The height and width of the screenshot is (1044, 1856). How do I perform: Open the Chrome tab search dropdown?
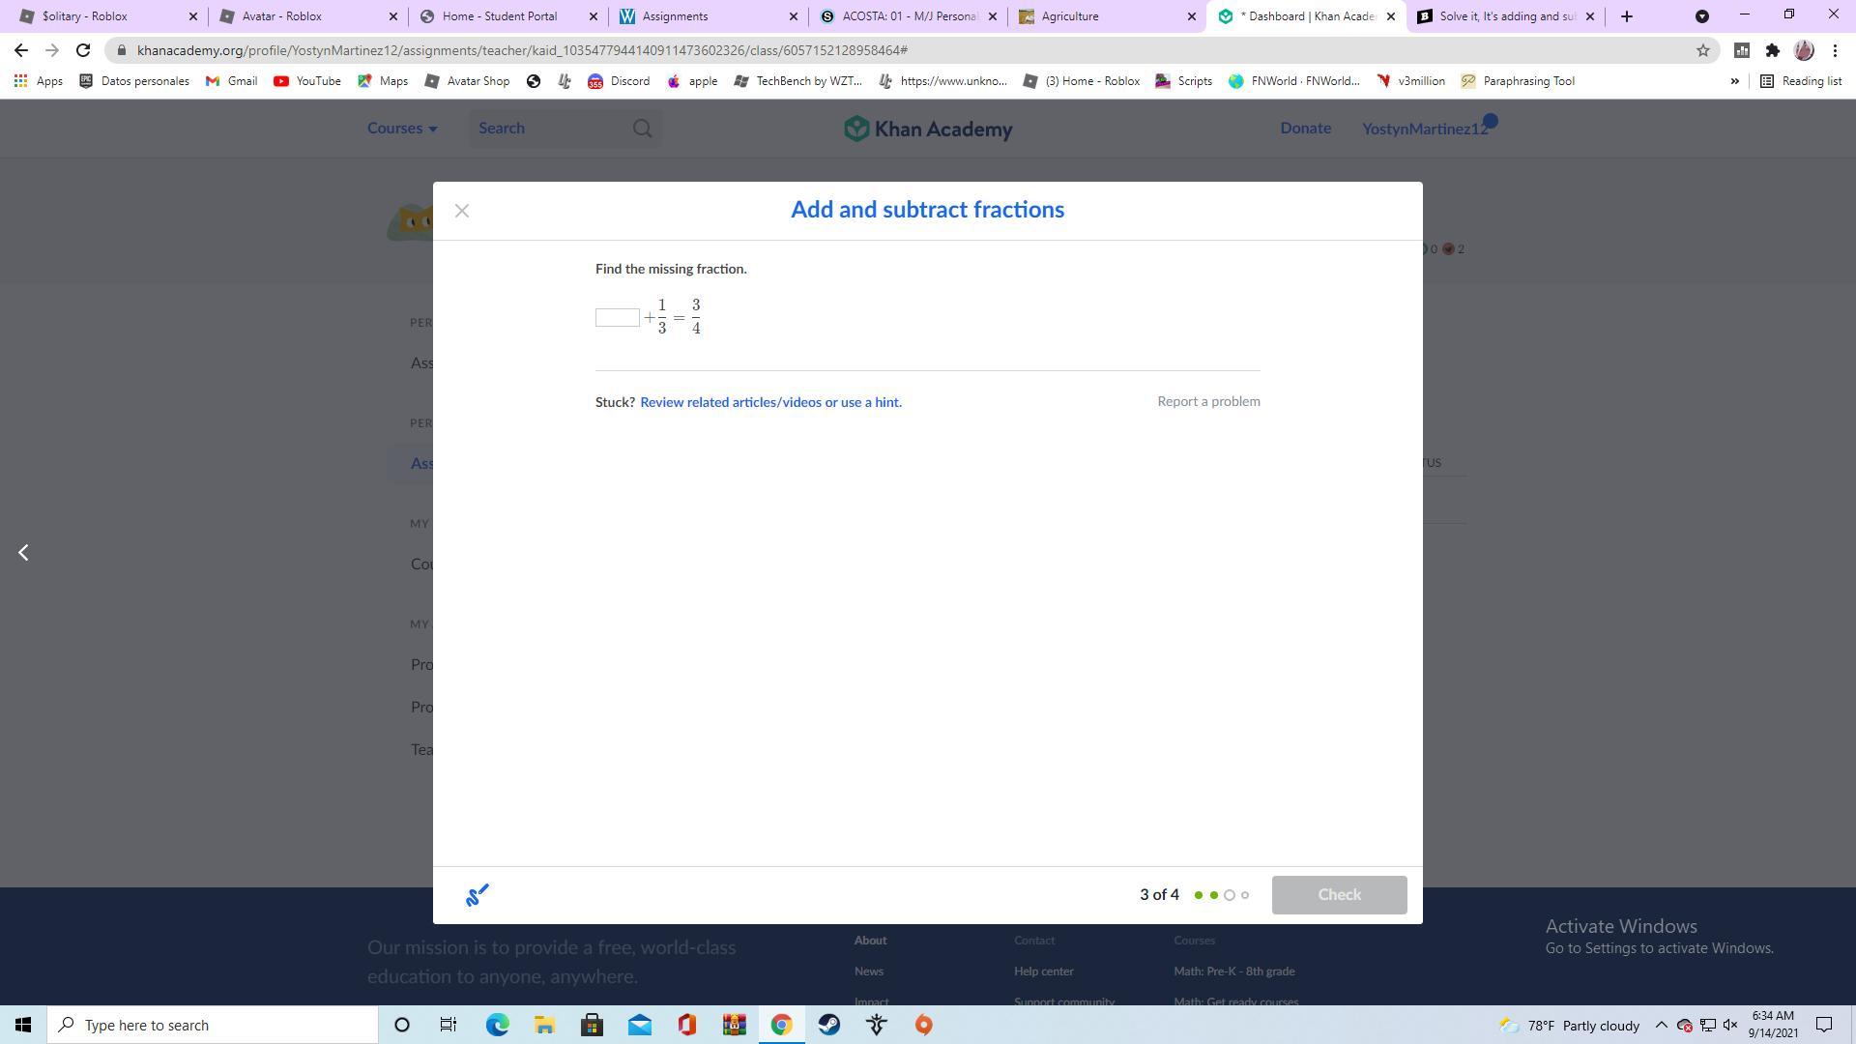point(1702,16)
